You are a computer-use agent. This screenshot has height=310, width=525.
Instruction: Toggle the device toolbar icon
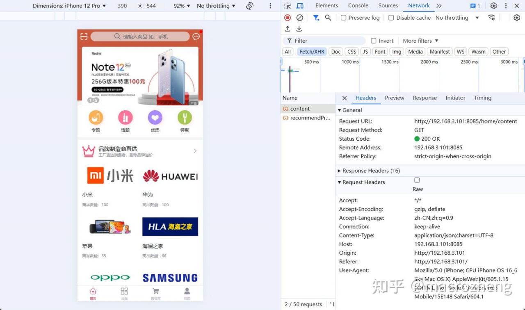pyautogui.click(x=300, y=6)
